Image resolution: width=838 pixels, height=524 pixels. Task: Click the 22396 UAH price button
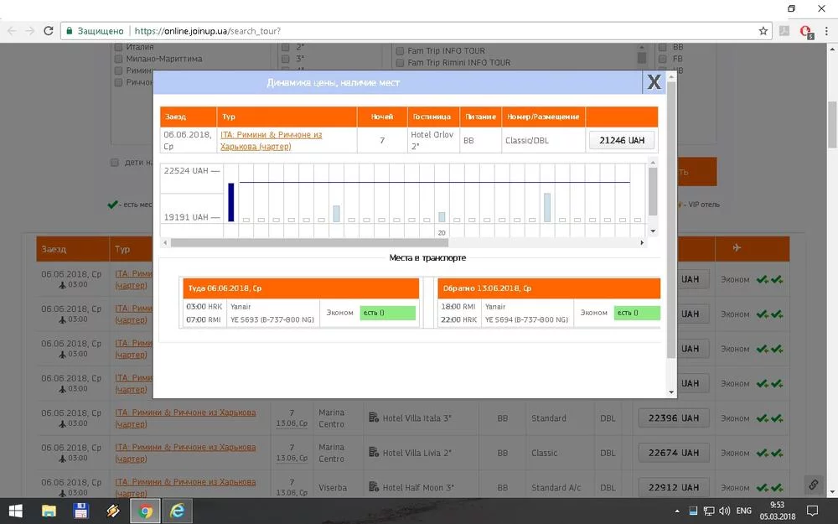click(674, 418)
